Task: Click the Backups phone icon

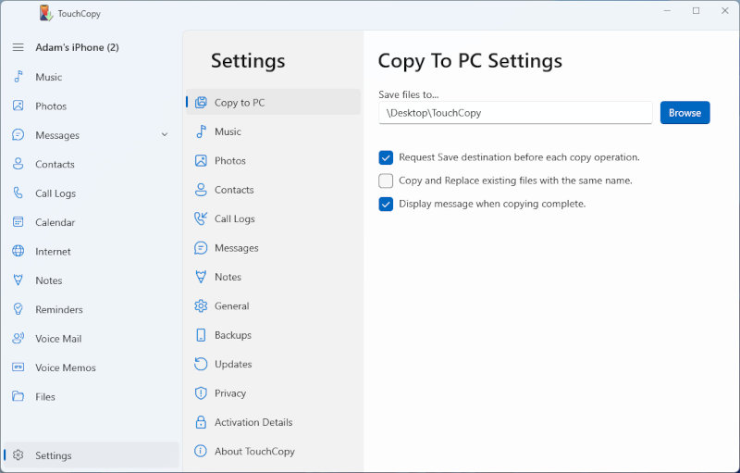Action: click(x=201, y=335)
